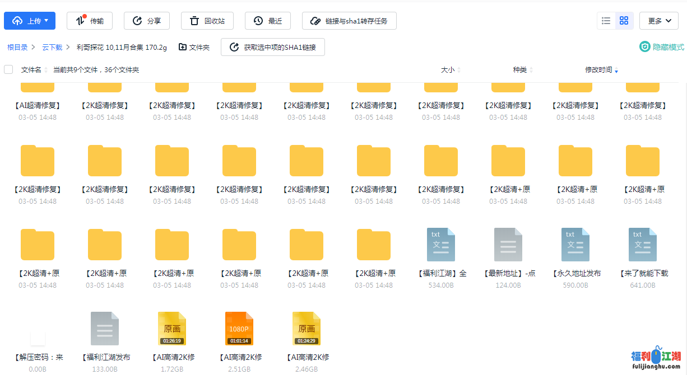Viewport: 687px width, 375px height.
Task: Tick the select-all checkbox beside 文件名
Action: pyautogui.click(x=8, y=69)
